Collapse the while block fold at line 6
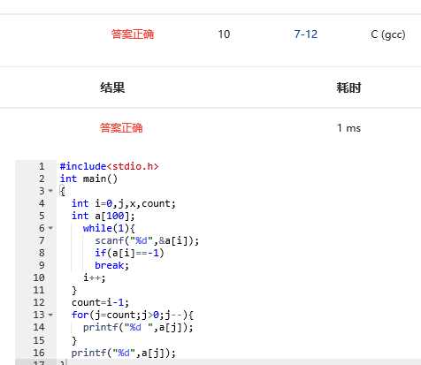 point(50,228)
